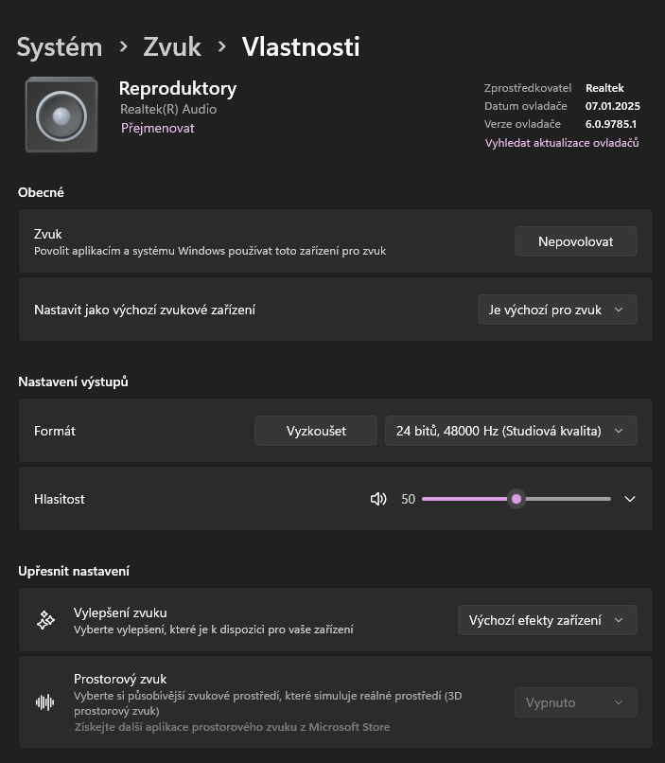Viewport: 665px width, 763px height.
Task: Click the Reproduktory speaker device image
Action: (x=61, y=115)
